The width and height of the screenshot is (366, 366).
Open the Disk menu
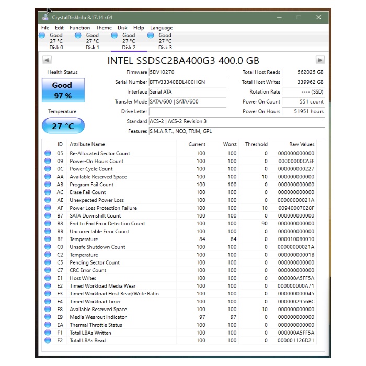point(122,28)
